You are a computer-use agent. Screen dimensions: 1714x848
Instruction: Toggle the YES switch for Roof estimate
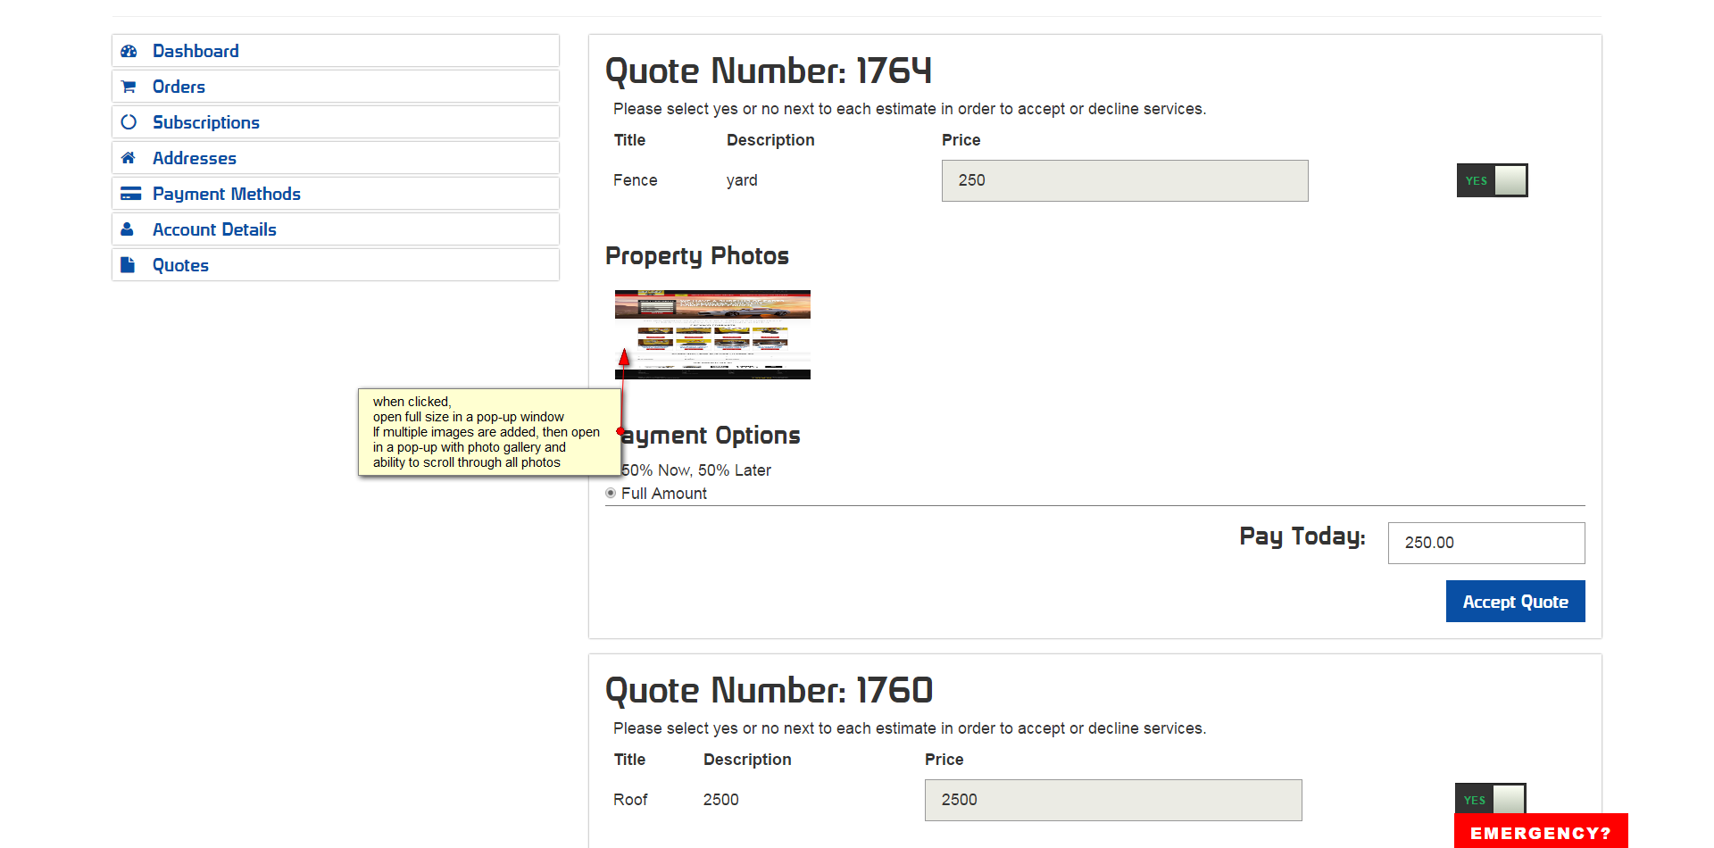[1490, 799]
